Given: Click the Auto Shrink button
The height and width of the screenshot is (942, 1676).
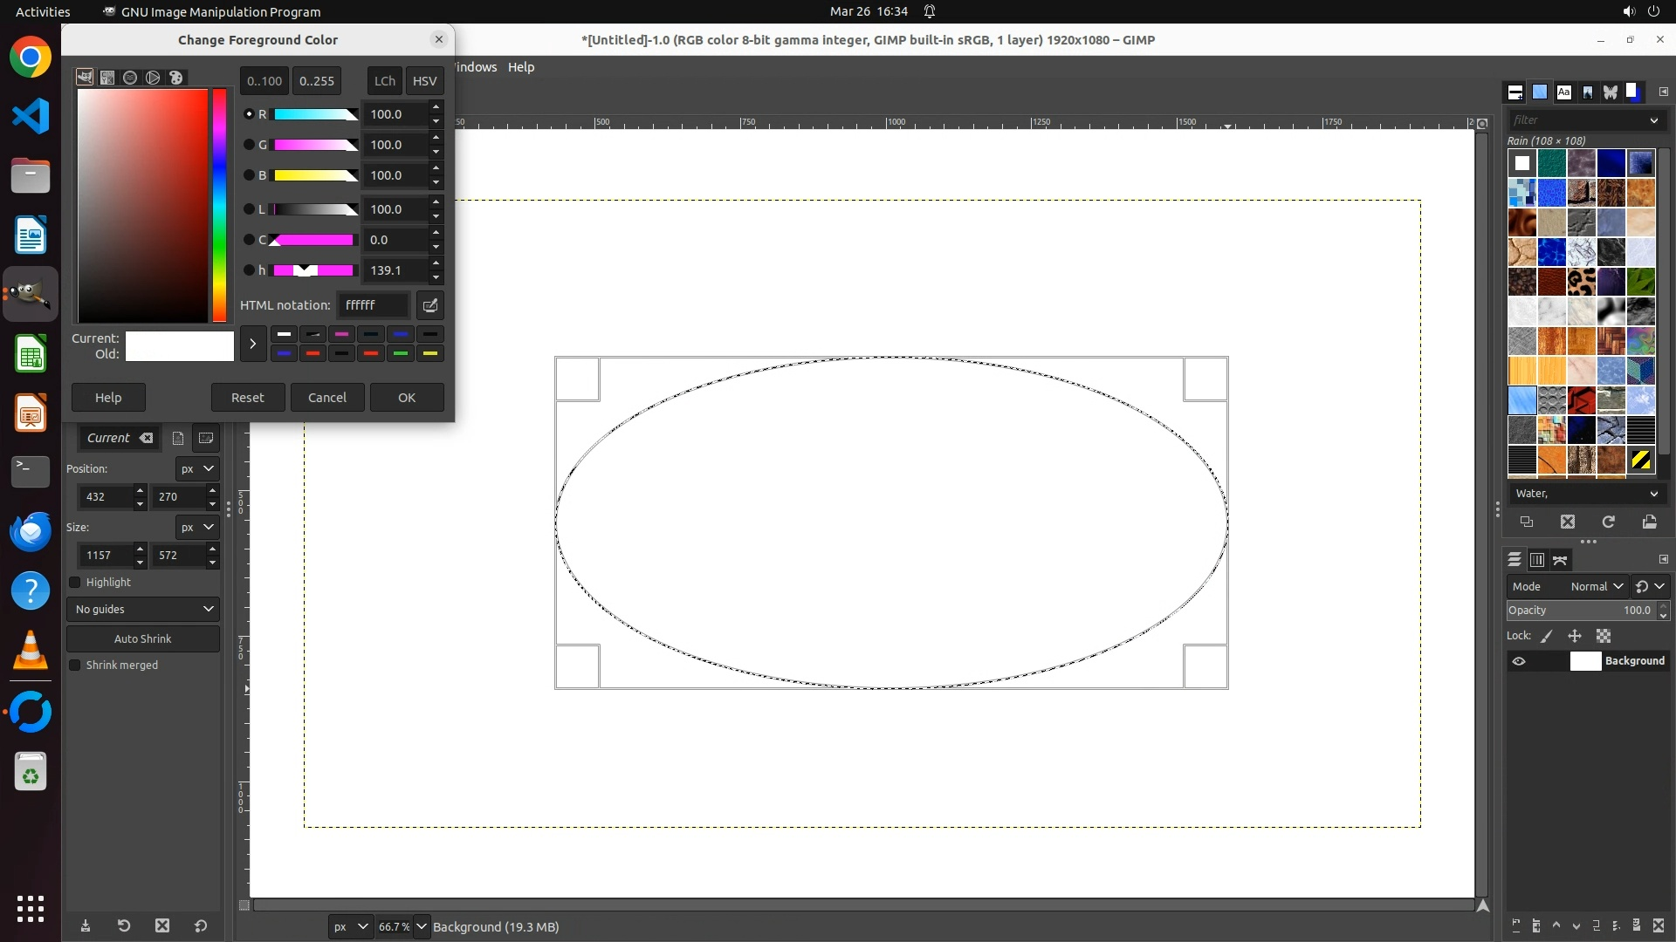Looking at the screenshot, I should (x=143, y=638).
